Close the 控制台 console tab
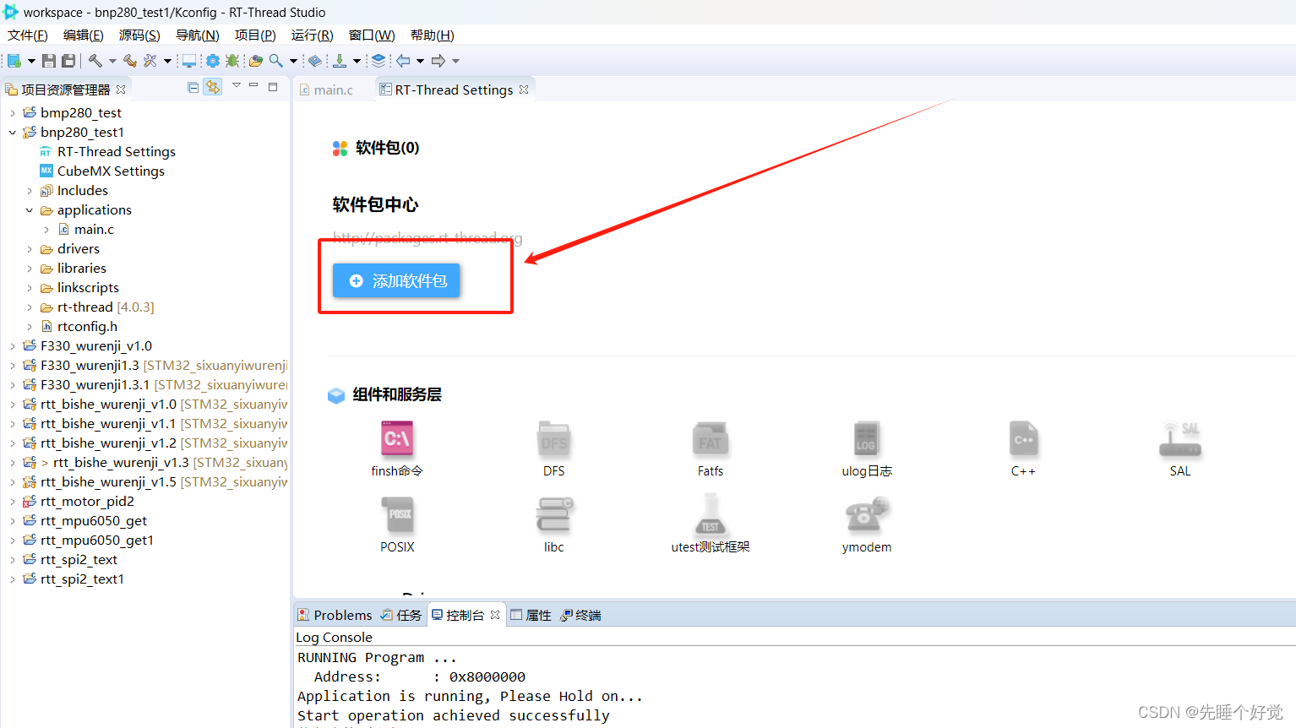Screen dimensions: 1296x728 [495, 615]
